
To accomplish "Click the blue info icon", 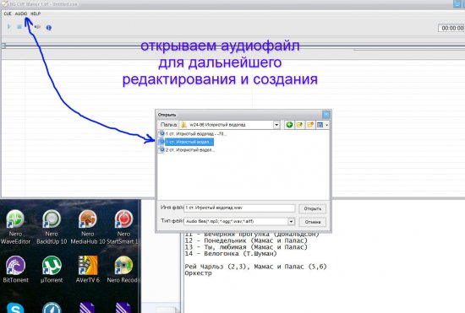I will click(49, 28).
